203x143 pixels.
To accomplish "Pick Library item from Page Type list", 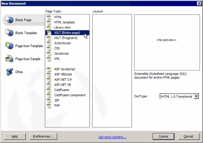I will coord(62,28).
